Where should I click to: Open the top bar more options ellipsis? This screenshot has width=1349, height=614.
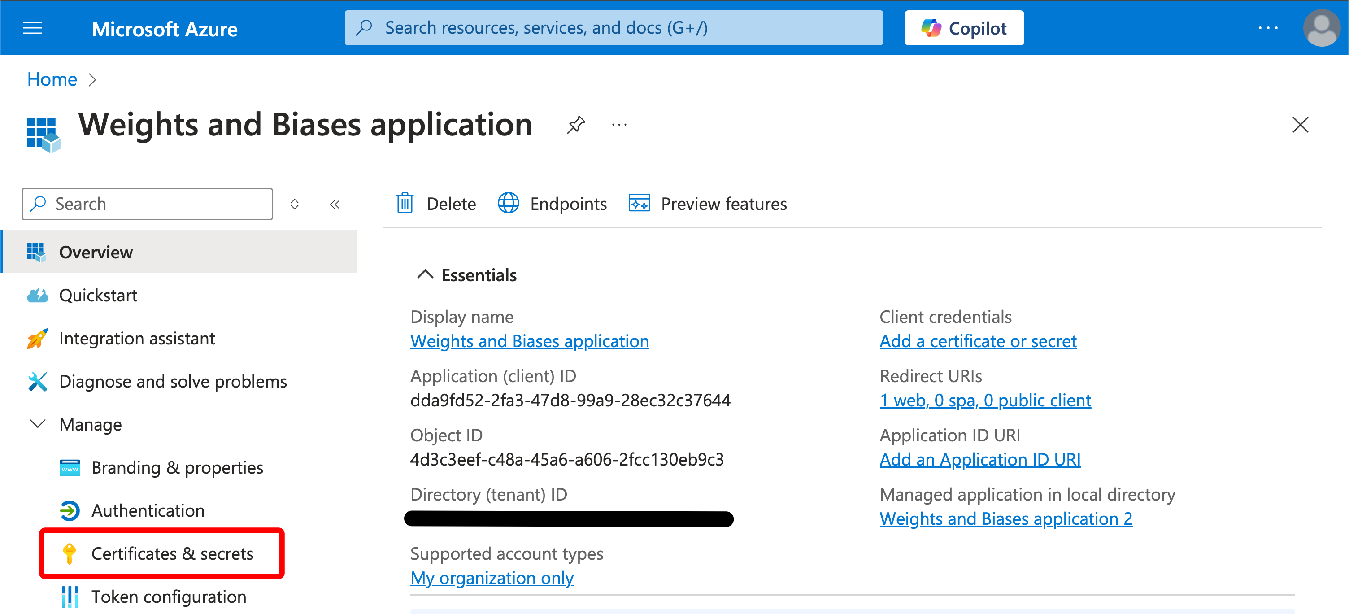1268,28
